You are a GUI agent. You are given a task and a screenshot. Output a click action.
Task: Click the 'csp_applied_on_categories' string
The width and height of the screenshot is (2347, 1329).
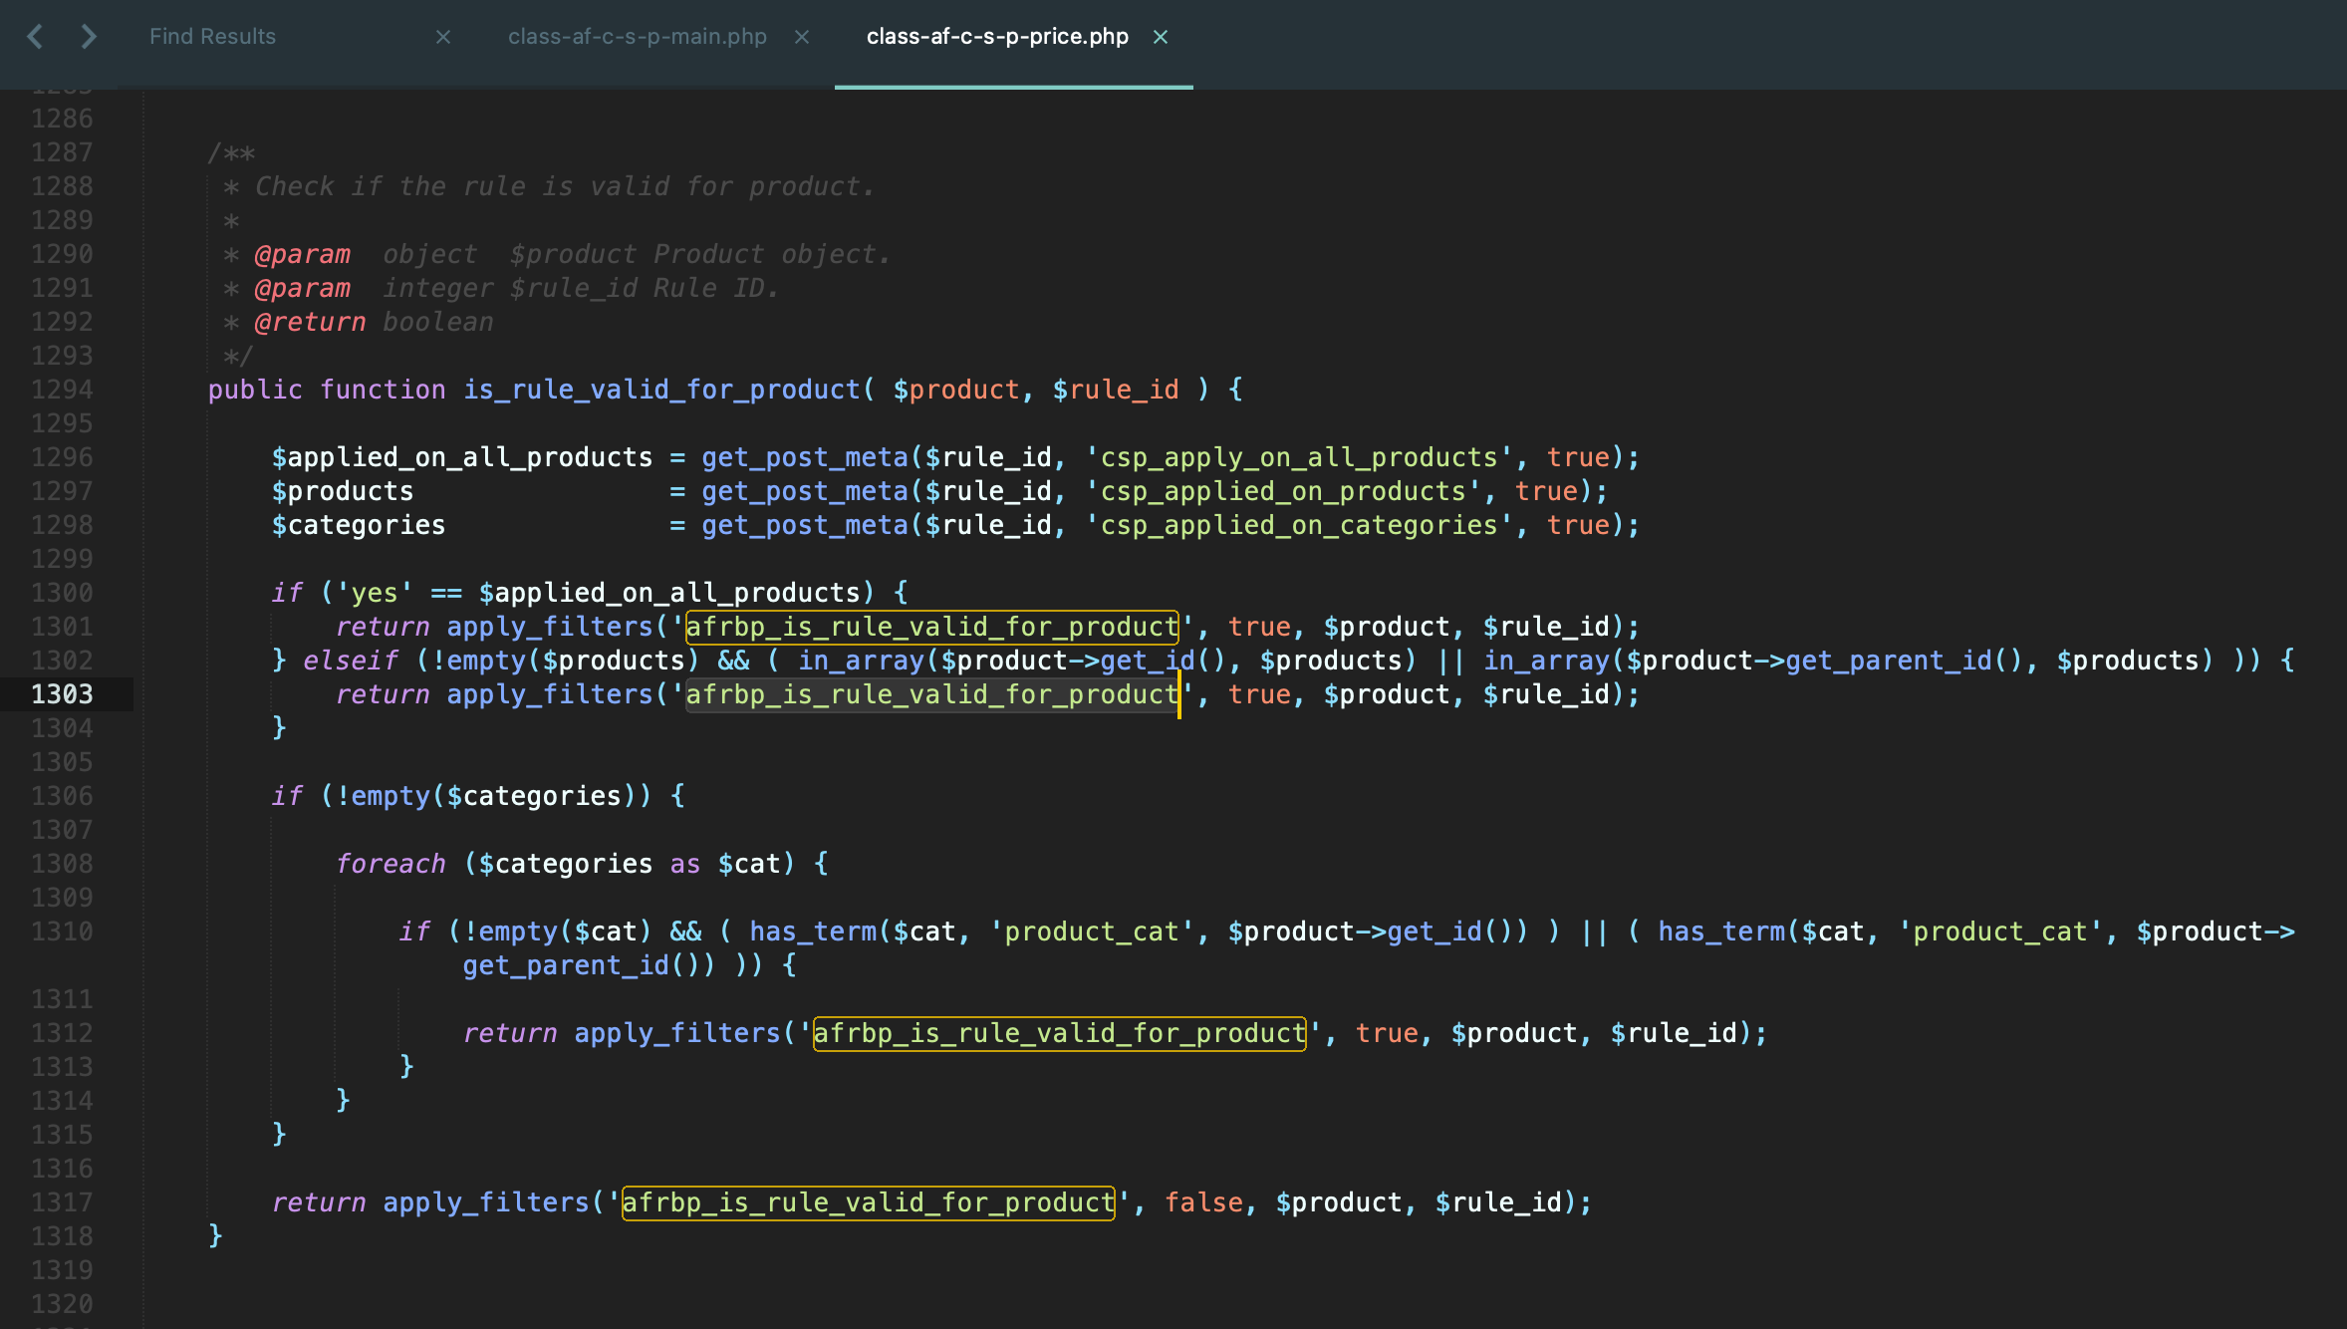click(1299, 525)
